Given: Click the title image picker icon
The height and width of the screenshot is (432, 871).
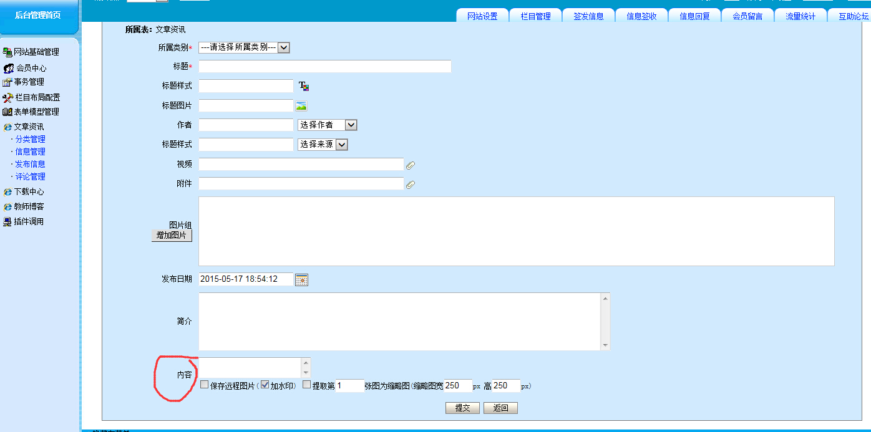Looking at the screenshot, I should point(301,106).
